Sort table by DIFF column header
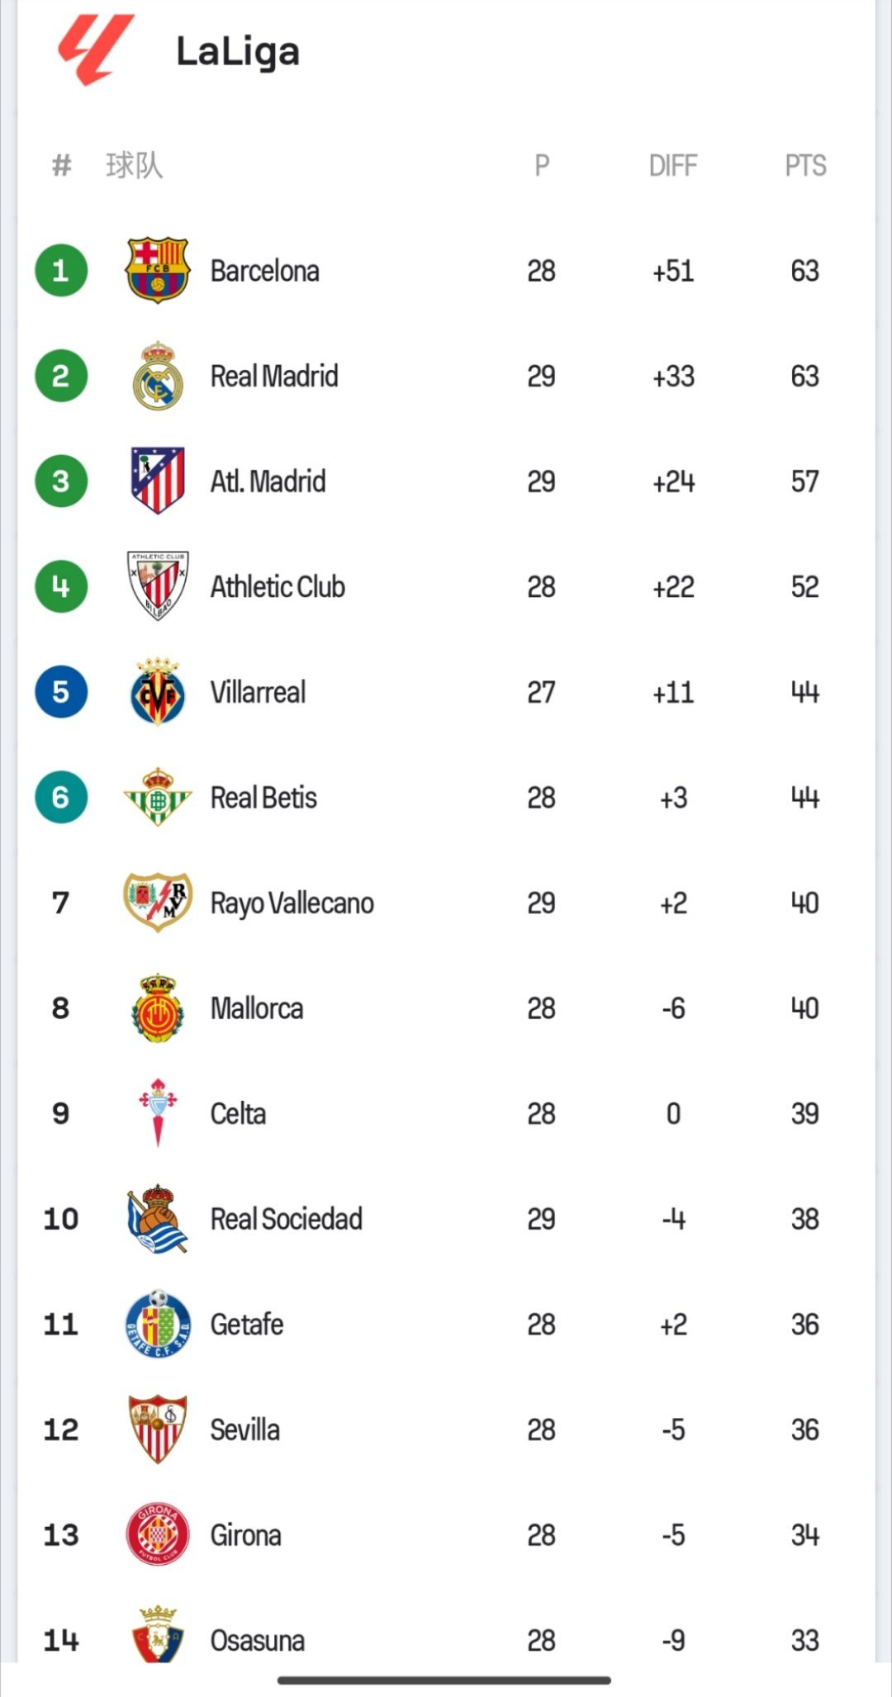Screen dimensions: 892x1697 pos(673,165)
